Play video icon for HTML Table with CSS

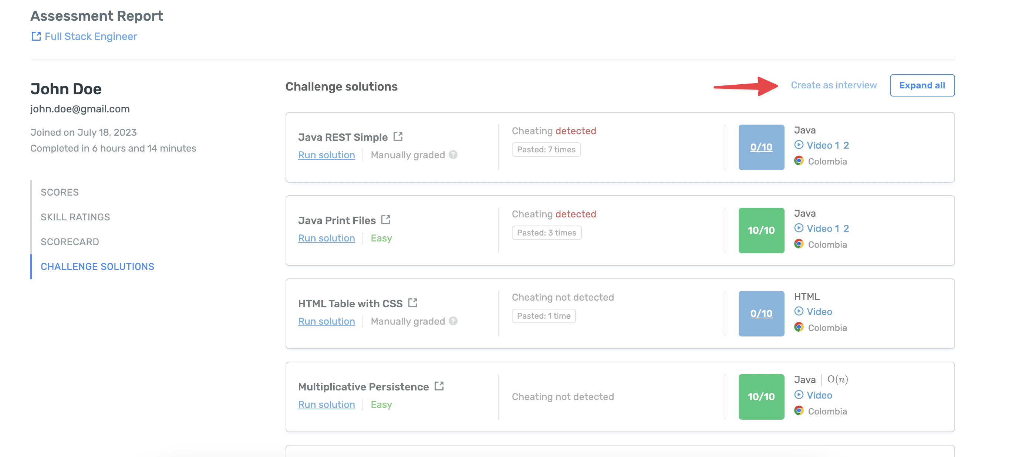point(799,311)
